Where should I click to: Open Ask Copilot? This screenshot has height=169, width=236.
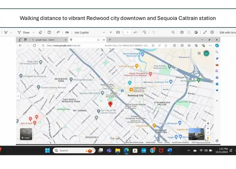click(x=81, y=32)
